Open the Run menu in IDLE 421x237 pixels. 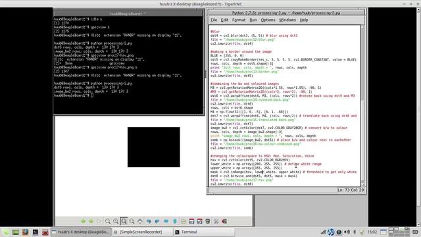253,20
